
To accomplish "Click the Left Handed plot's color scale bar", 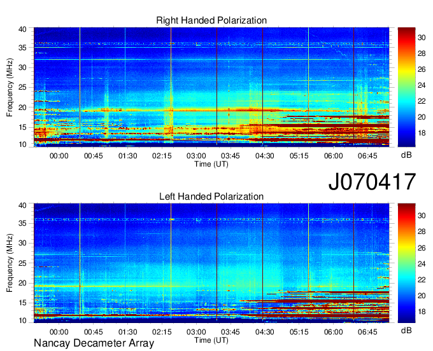I will tap(406, 263).
